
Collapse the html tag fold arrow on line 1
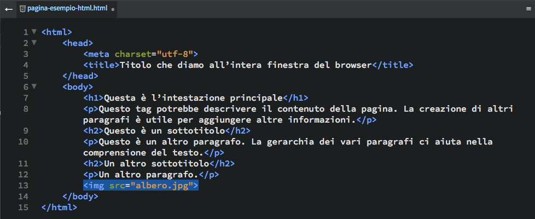click(34, 31)
